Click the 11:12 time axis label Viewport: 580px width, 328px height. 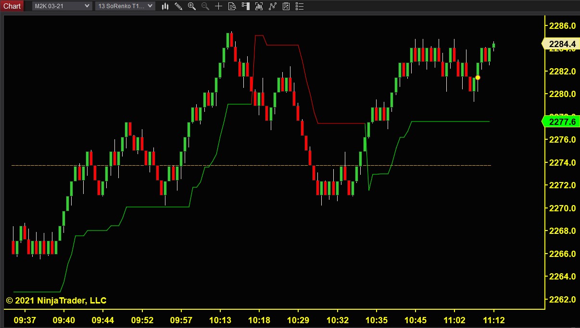493,320
